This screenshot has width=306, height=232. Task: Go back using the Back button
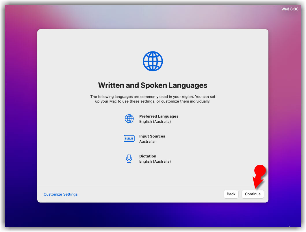[231, 194]
